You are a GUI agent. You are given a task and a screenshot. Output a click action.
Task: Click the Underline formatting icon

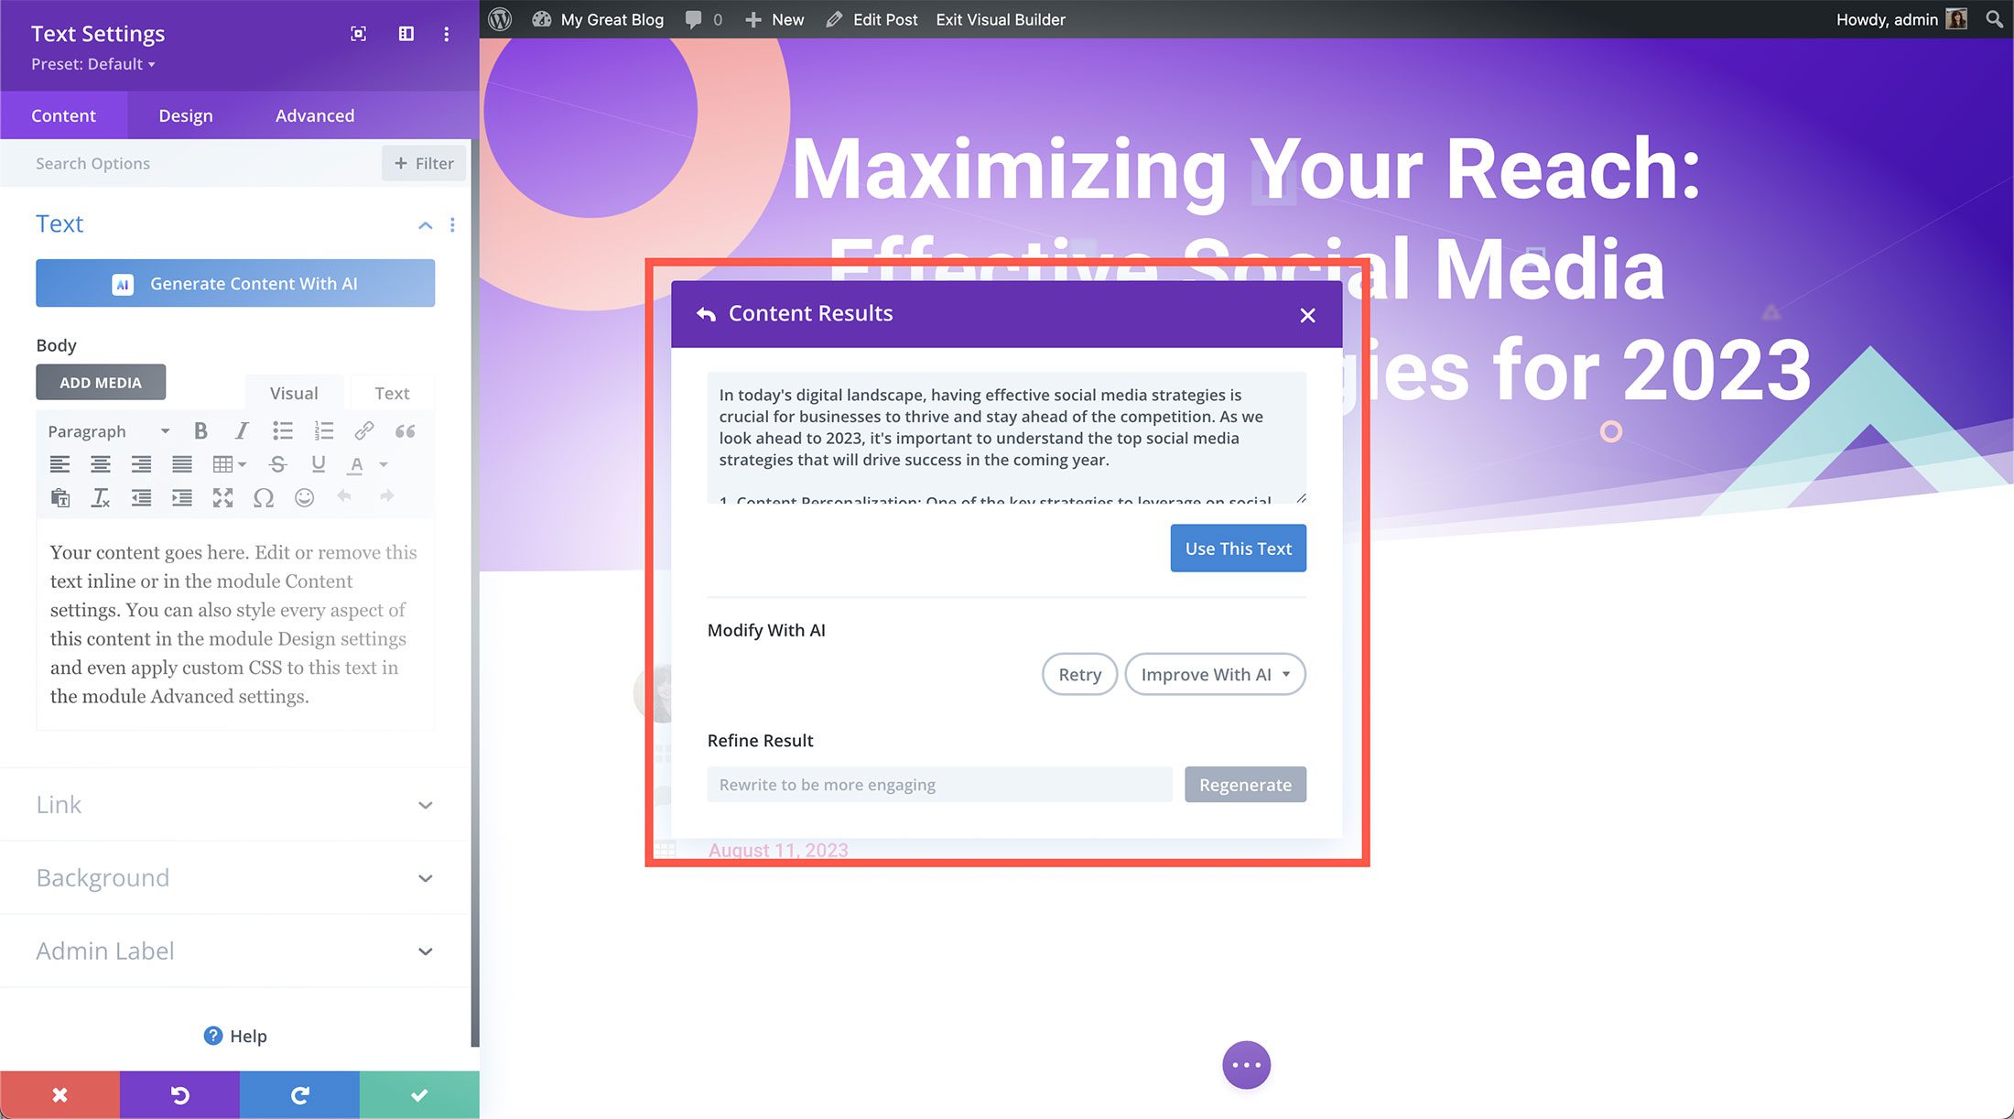319,464
